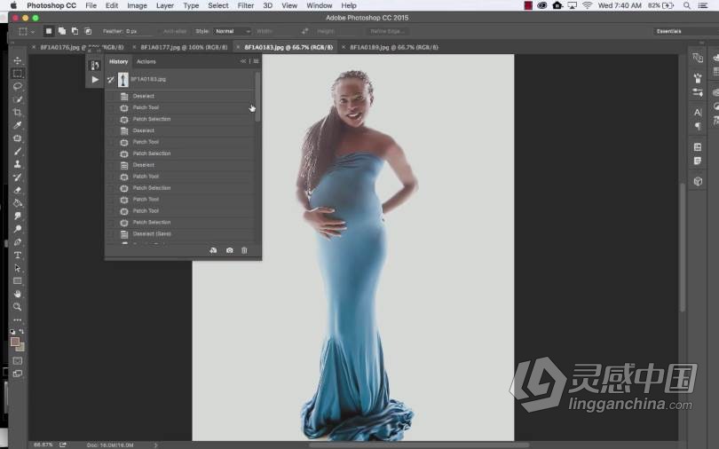Image resolution: width=719 pixels, height=449 pixels.
Task: Click the History panel vertical scrollbar
Action: coord(257,97)
